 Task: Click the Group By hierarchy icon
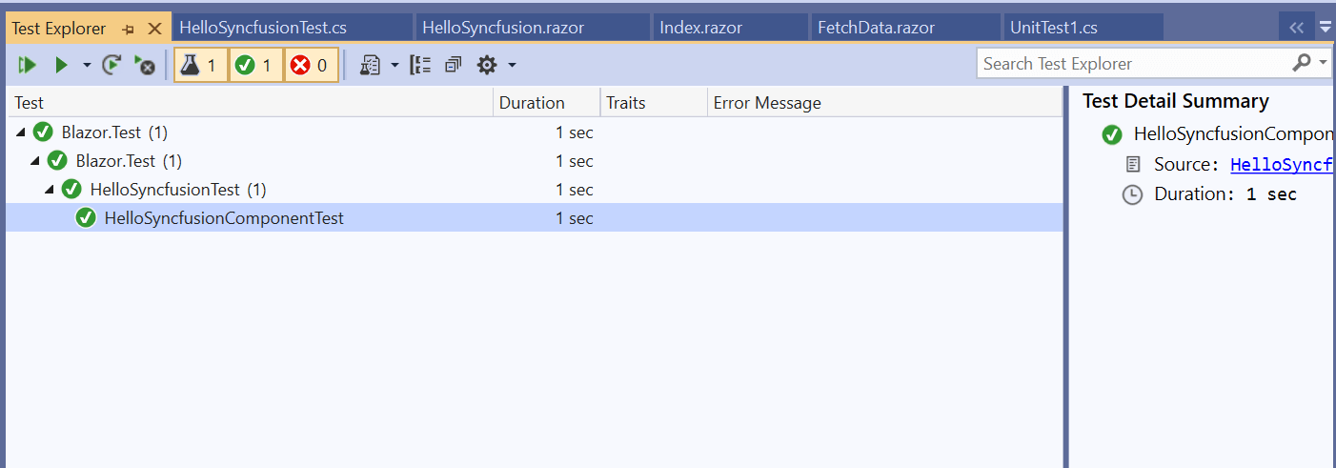(x=420, y=65)
